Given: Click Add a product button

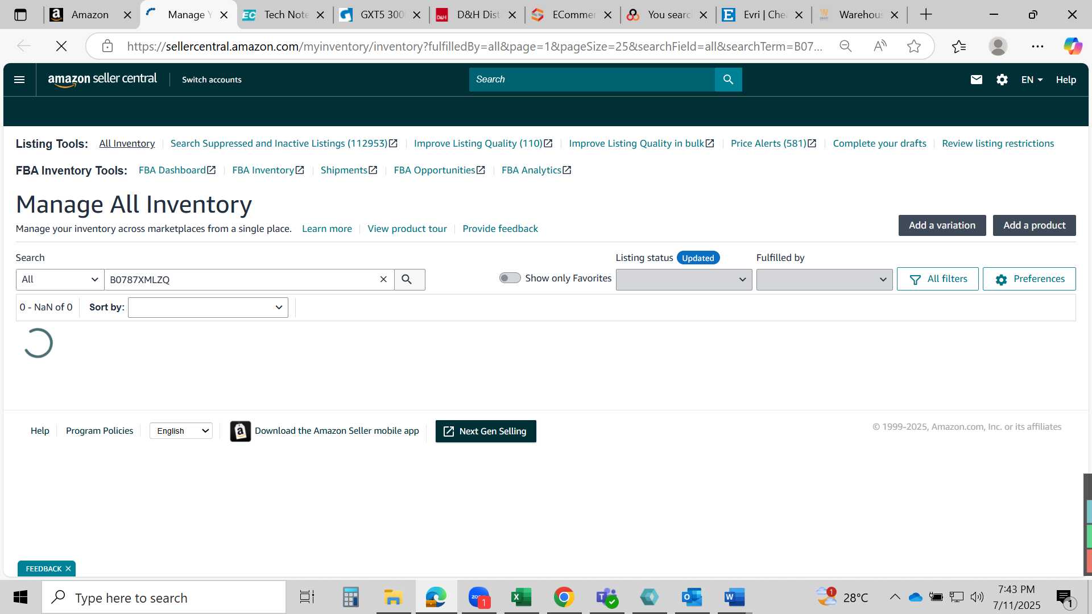Looking at the screenshot, I should point(1034,225).
